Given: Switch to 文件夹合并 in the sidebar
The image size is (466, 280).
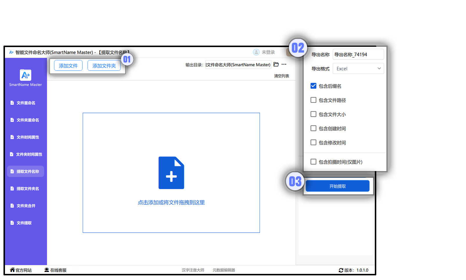Looking at the screenshot, I should (x=26, y=206).
